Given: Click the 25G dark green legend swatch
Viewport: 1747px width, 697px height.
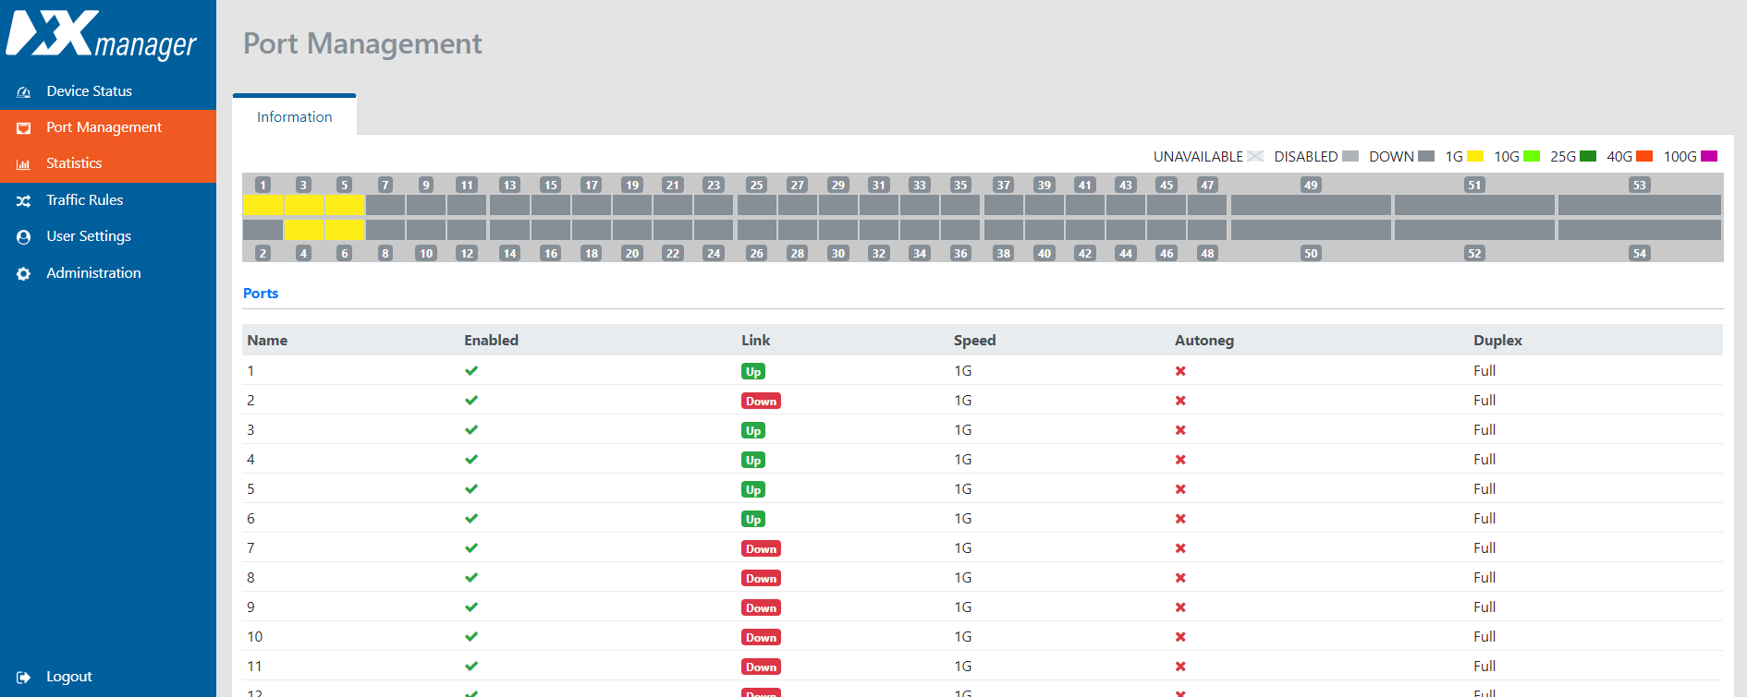Looking at the screenshot, I should pyautogui.click(x=1588, y=157).
